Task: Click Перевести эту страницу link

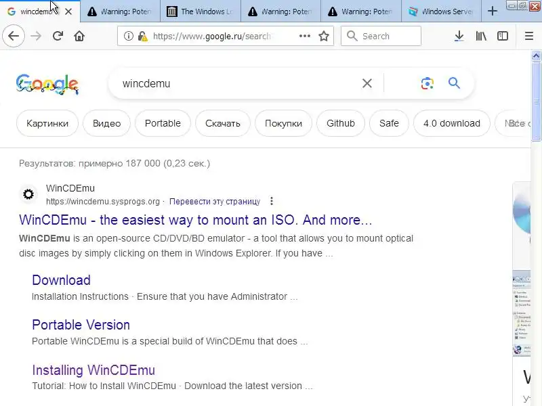Action: tap(215, 201)
